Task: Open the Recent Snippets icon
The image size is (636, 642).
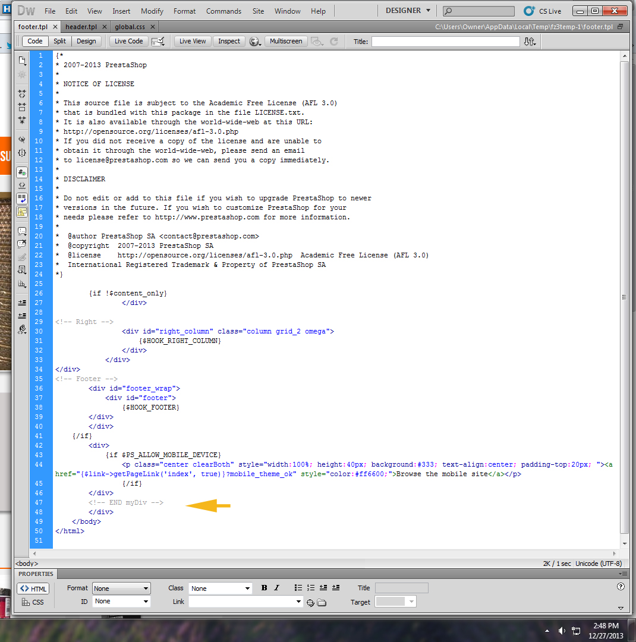Action: (22, 270)
